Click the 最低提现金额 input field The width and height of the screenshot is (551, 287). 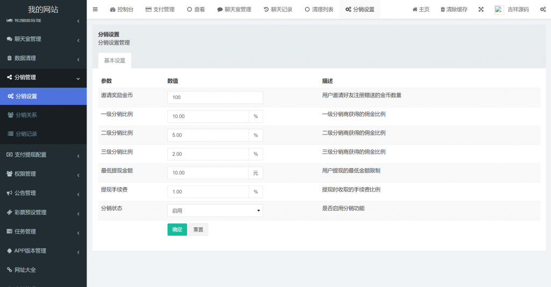pos(208,173)
